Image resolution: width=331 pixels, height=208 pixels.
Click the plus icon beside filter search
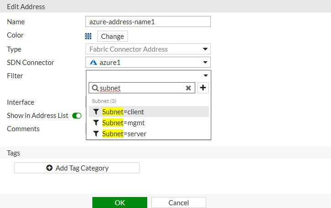[203, 88]
